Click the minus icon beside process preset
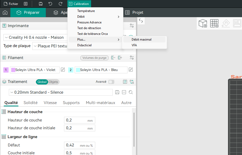This screenshot has height=155, width=242. (x=124, y=92)
